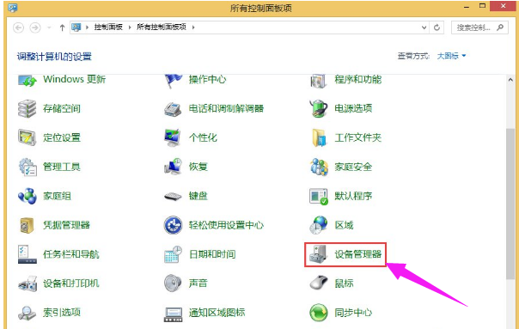Screen dimensions: 519x329
Task: Expand chevron after 控制面板 breadcrumb
Action: tap(130, 27)
